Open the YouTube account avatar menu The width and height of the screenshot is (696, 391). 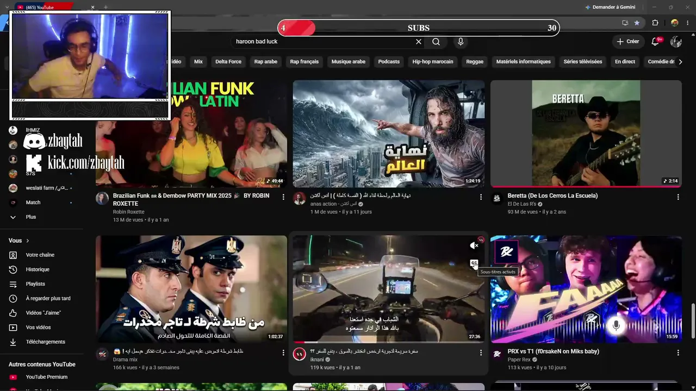676,42
